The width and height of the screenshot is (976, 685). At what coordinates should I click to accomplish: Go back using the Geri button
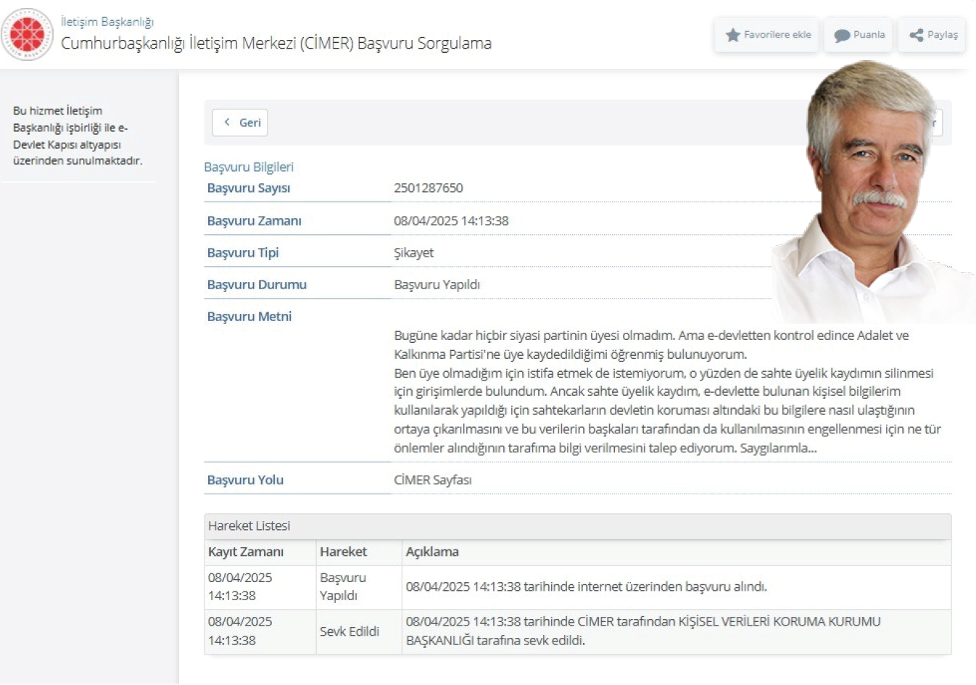(240, 123)
